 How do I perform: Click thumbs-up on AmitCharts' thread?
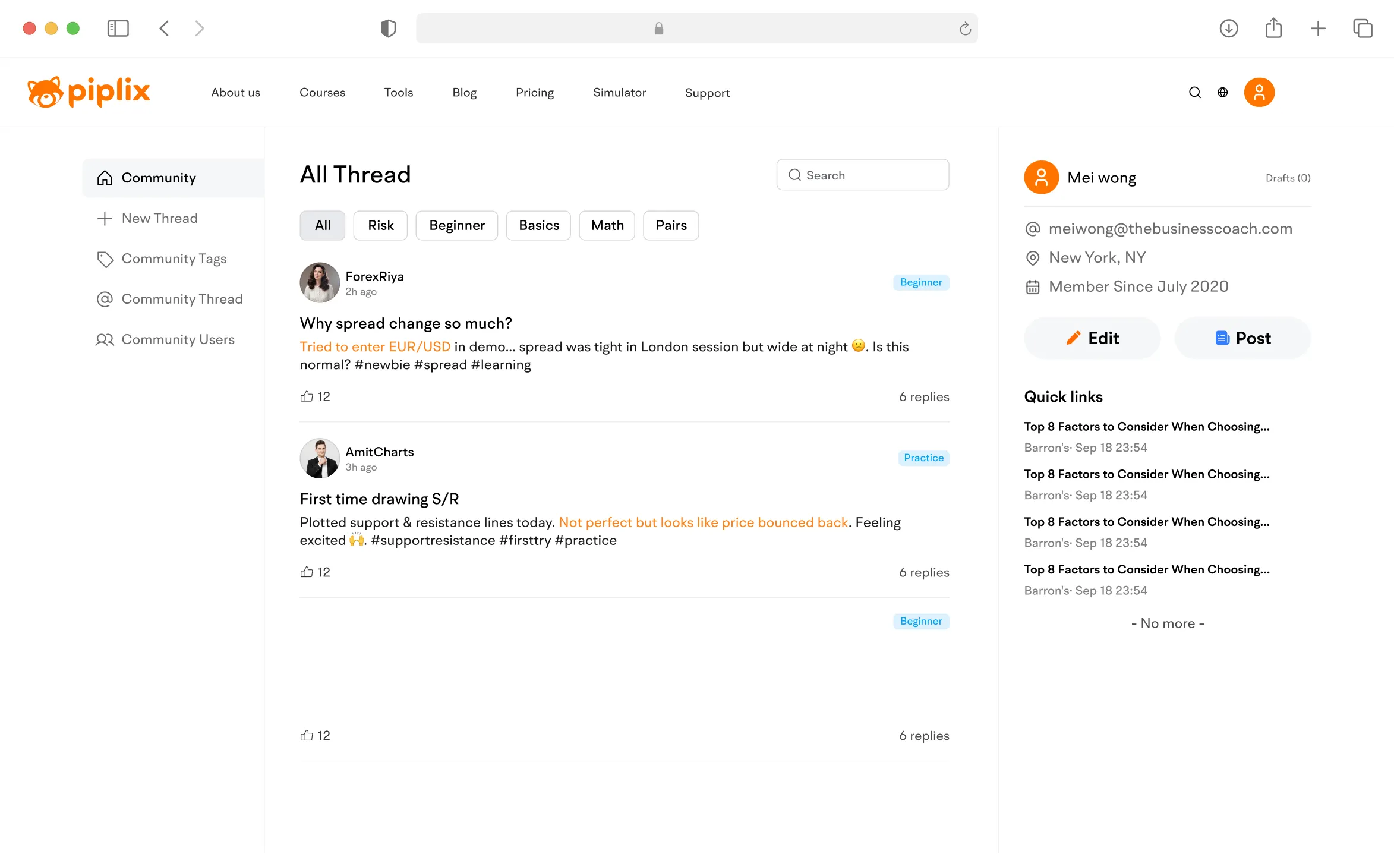click(x=307, y=572)
